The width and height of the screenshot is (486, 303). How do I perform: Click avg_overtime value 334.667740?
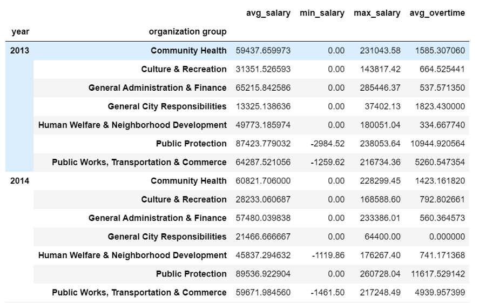(442, 125)
